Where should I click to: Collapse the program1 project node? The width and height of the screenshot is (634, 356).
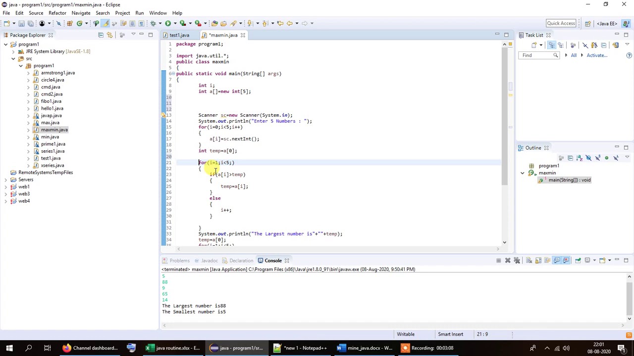point(5,44)
